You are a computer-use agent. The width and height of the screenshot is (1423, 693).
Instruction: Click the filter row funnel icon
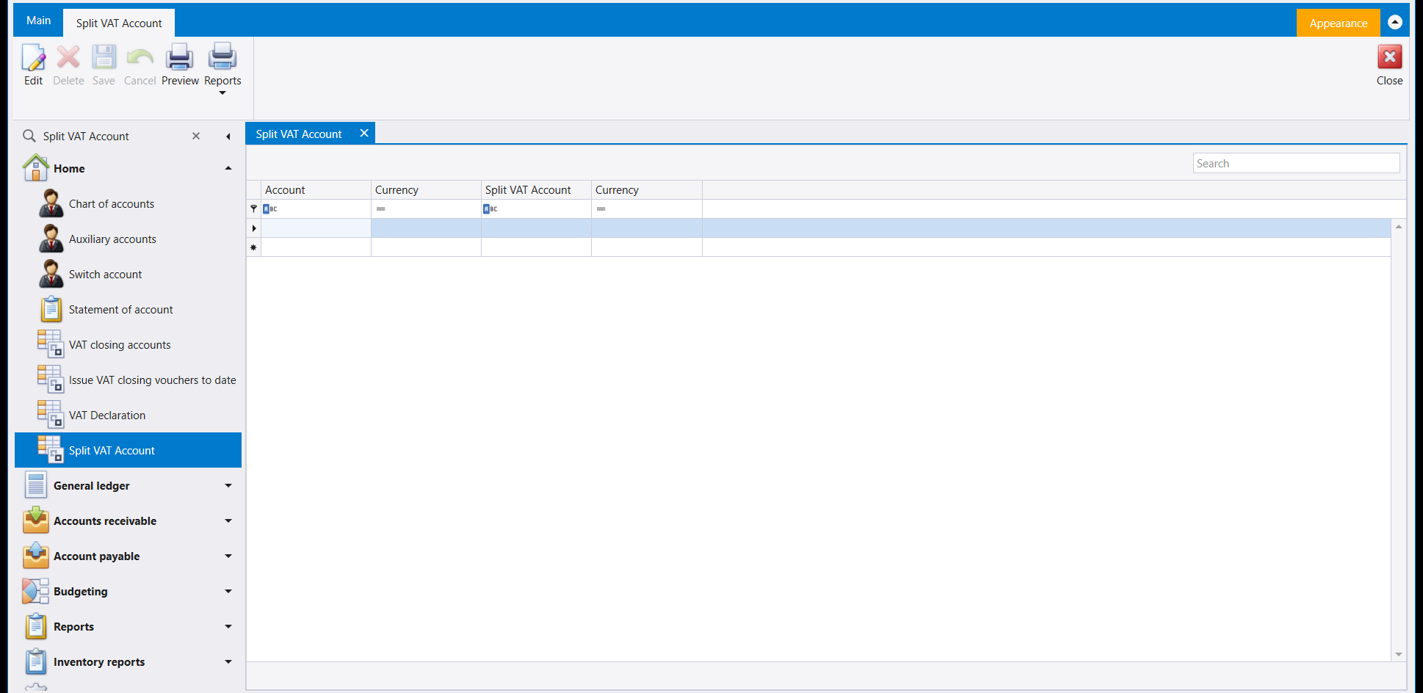point(253,209)
